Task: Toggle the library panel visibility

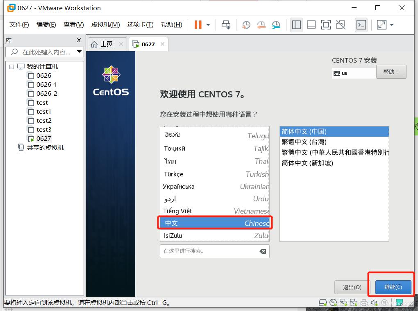Action: pyautogui.click(x=296, y=25)
